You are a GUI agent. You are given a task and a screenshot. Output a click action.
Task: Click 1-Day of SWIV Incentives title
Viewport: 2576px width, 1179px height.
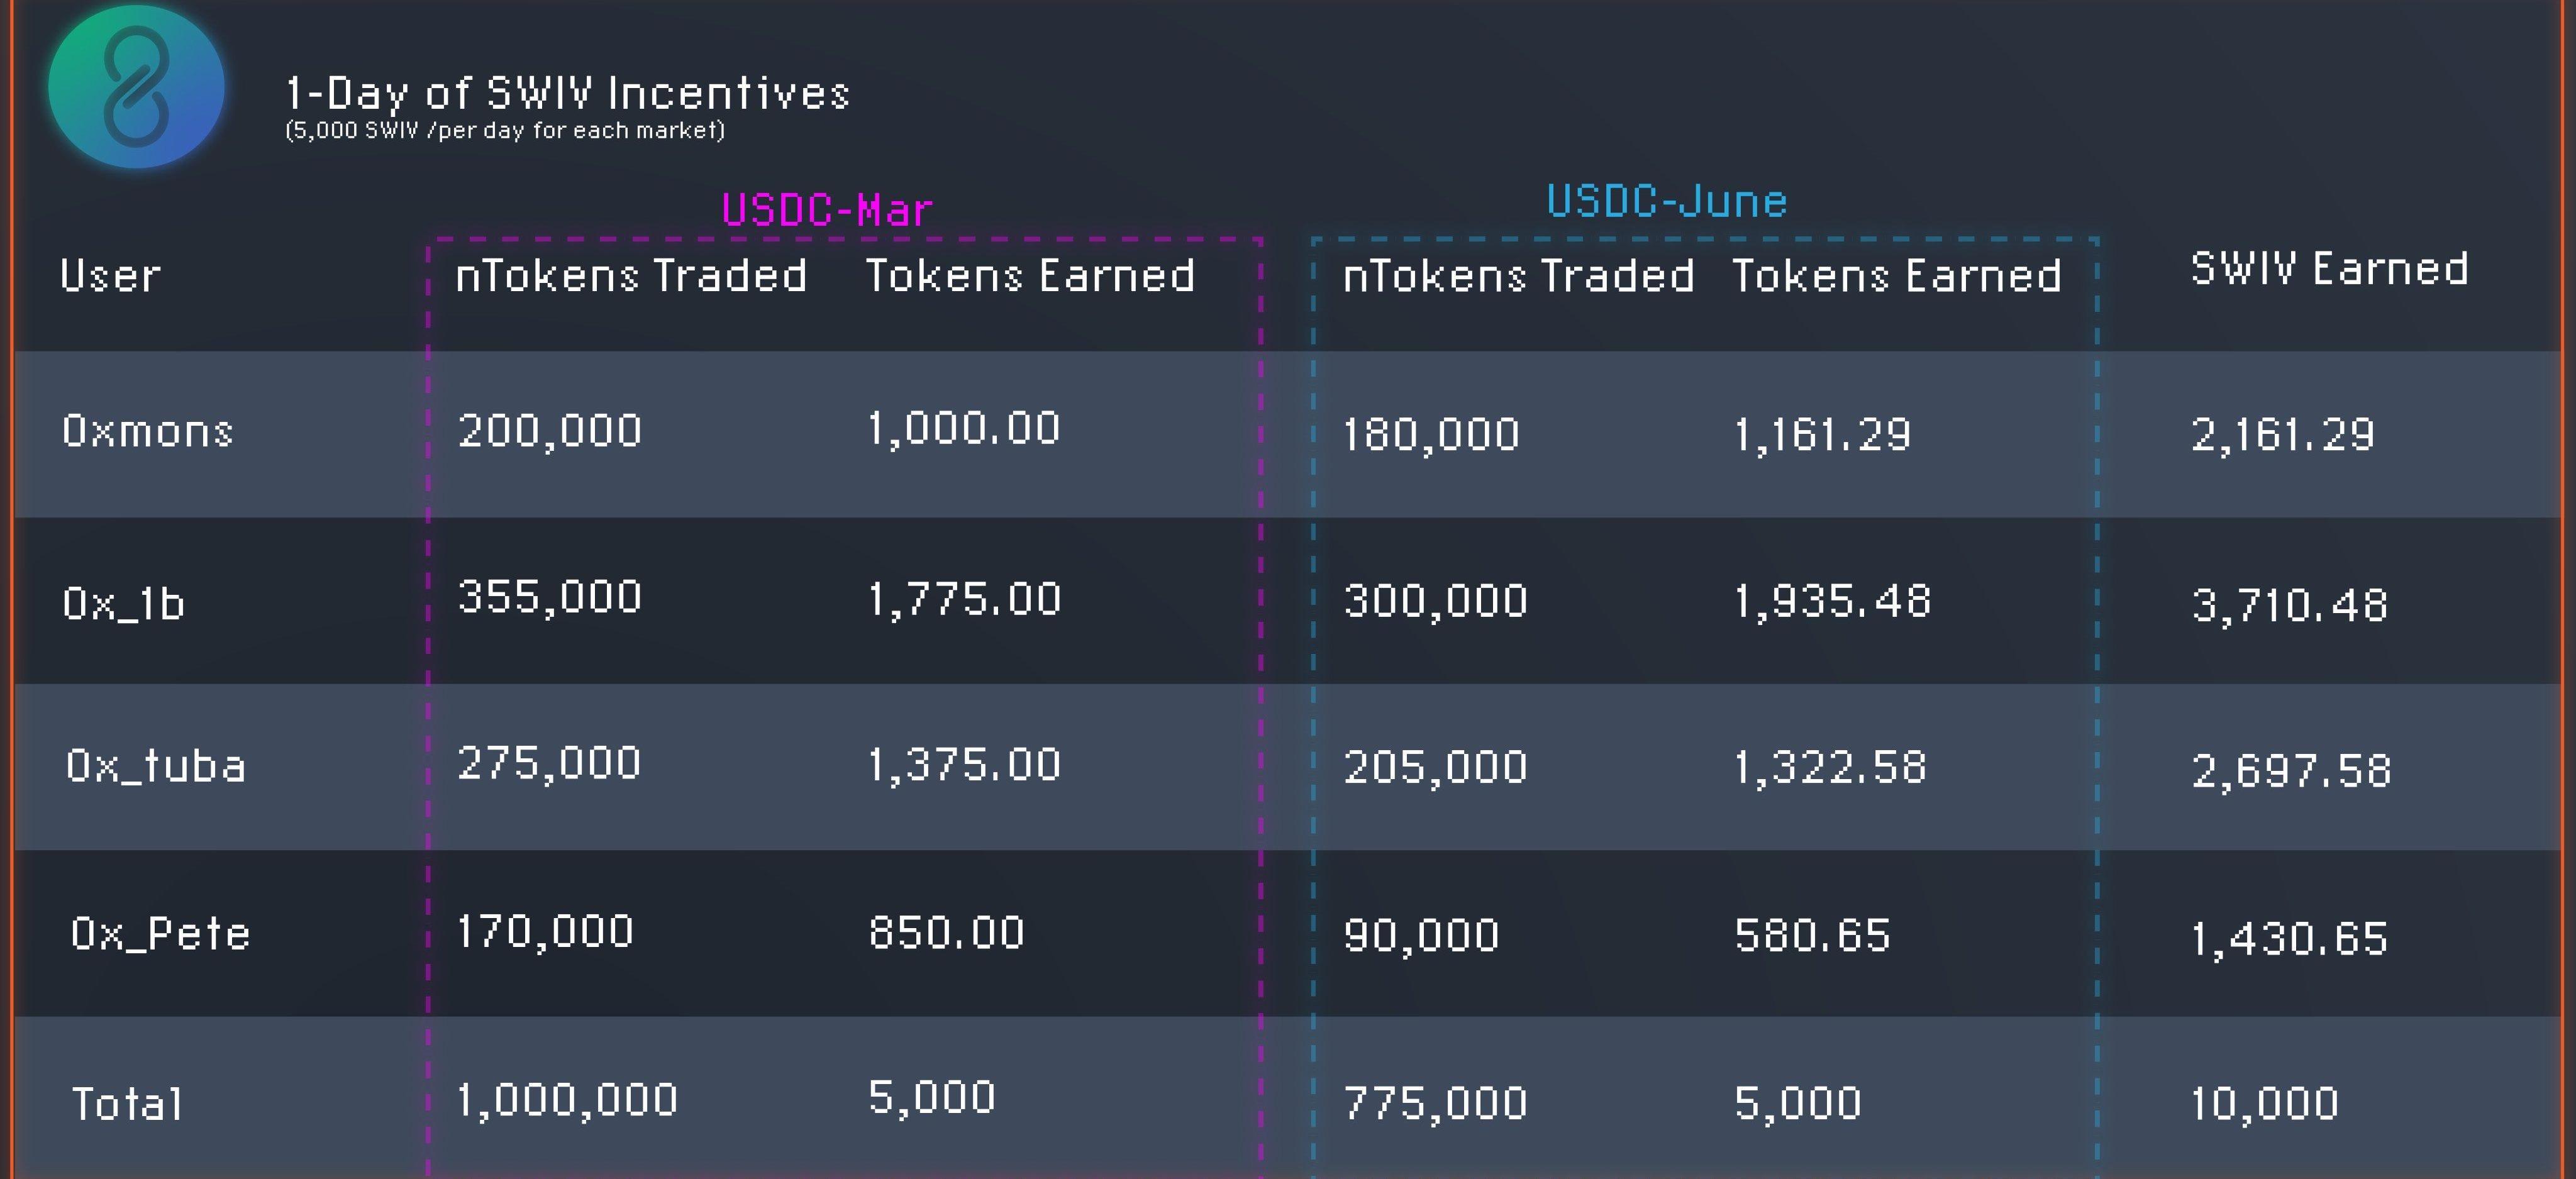pyautogui.click(x=567, y=93)
